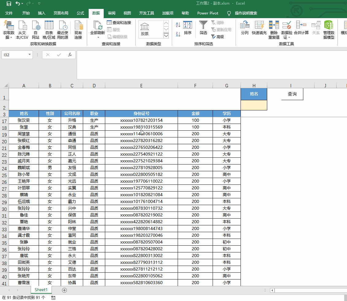Switch to the 开始 (Home) tab
This screenshot has width=347, height=301.
pos(26,13)
